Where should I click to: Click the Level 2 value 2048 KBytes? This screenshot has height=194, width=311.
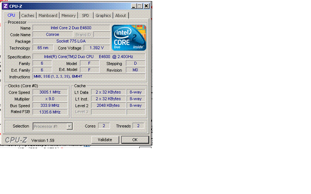108,105
